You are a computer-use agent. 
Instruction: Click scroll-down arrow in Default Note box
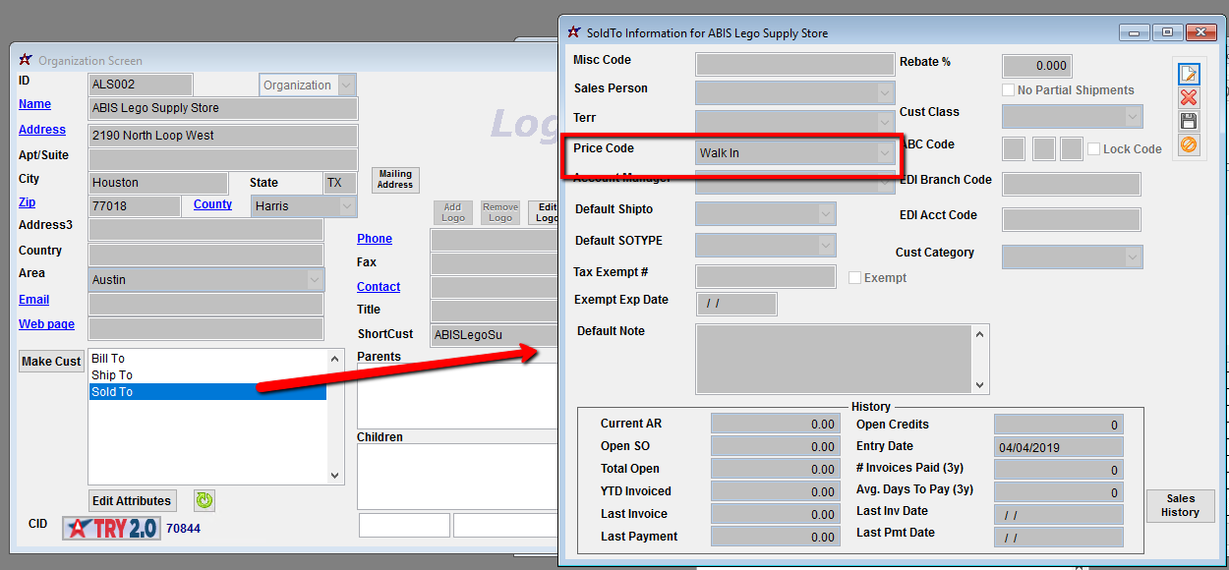(979, 385)
